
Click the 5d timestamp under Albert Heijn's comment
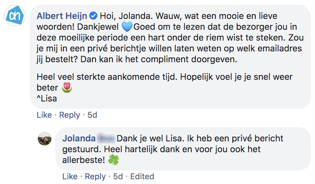(92, 115)
